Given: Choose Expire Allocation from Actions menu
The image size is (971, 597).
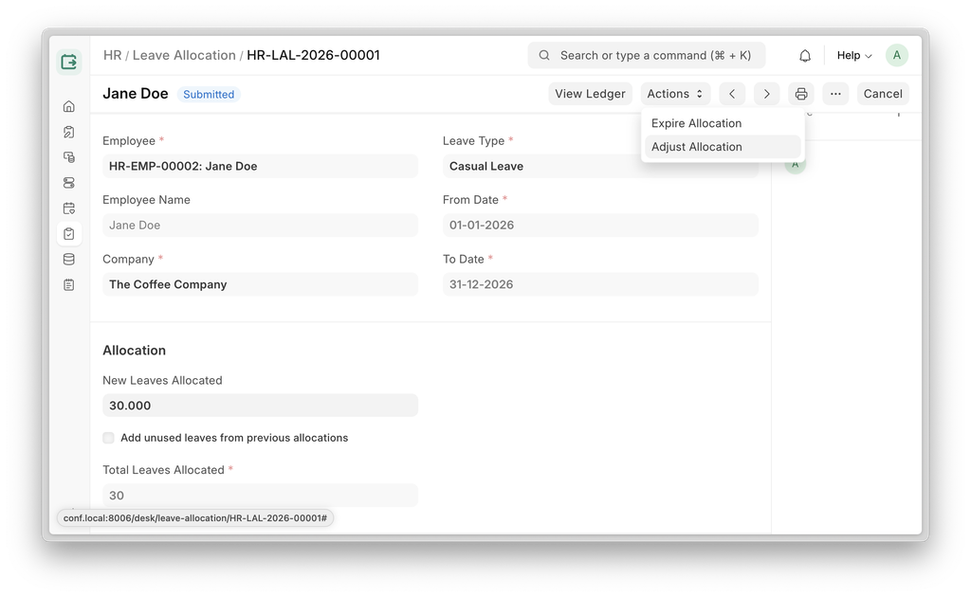Looking at the screenshot, I should click(697, 123).
